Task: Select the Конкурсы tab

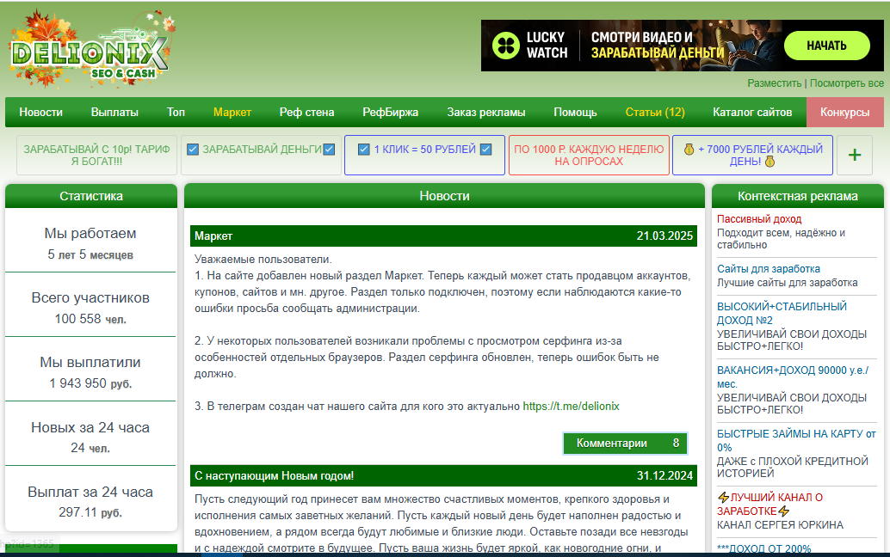Action: point(844,113)
